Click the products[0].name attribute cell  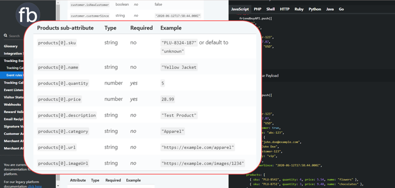point(58,67)
